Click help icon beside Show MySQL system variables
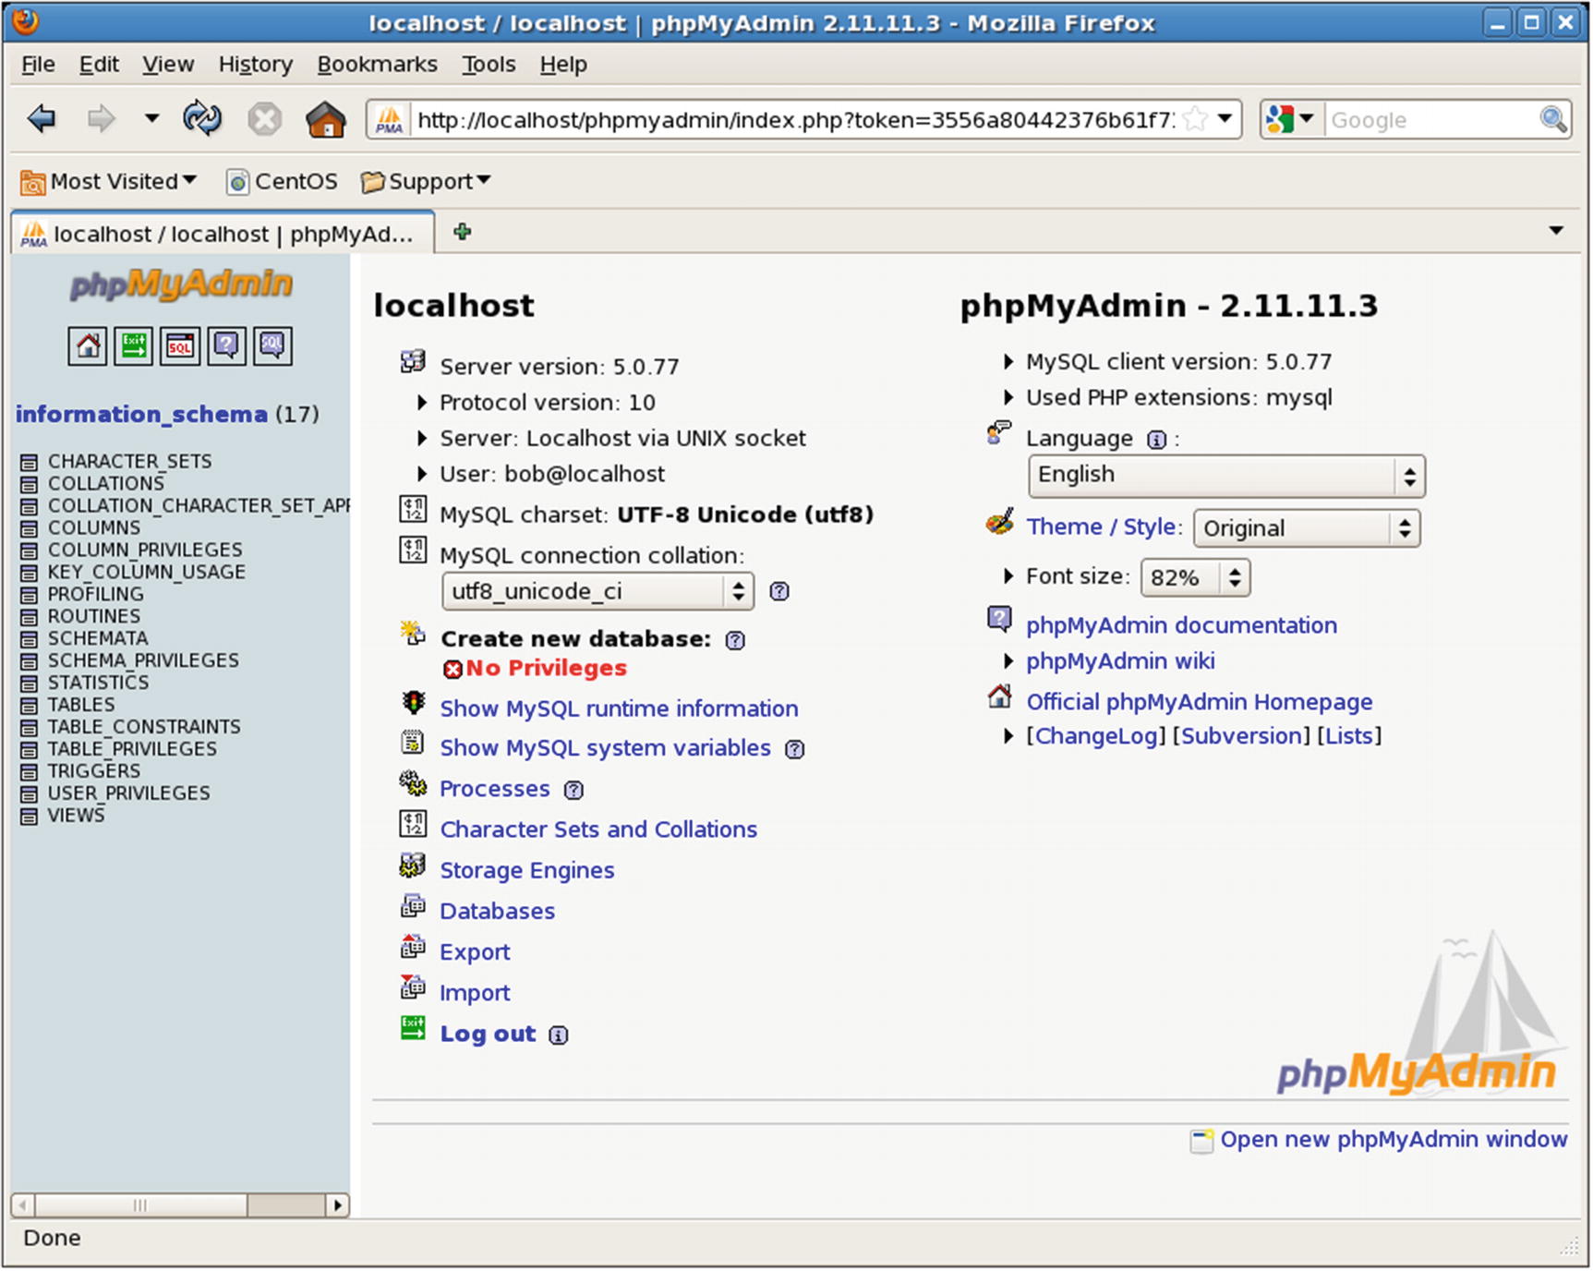The width and height of the screenshot is (1593, 1271). [x=794, y=749]
